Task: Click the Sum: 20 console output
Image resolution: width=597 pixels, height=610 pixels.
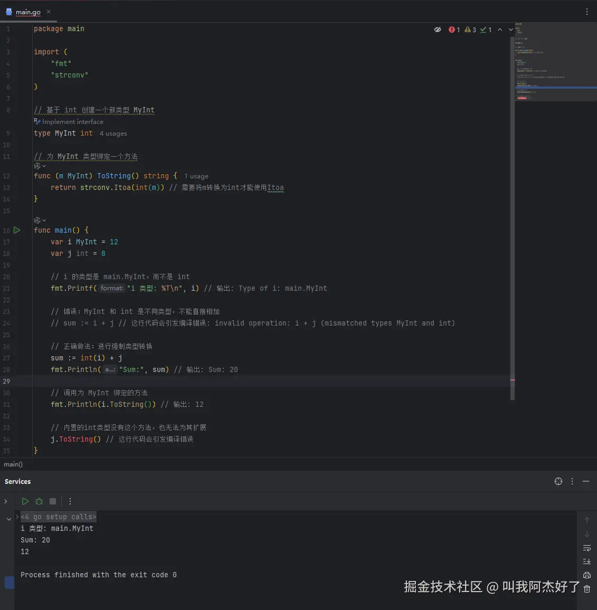Action: [x=35, y=540]
